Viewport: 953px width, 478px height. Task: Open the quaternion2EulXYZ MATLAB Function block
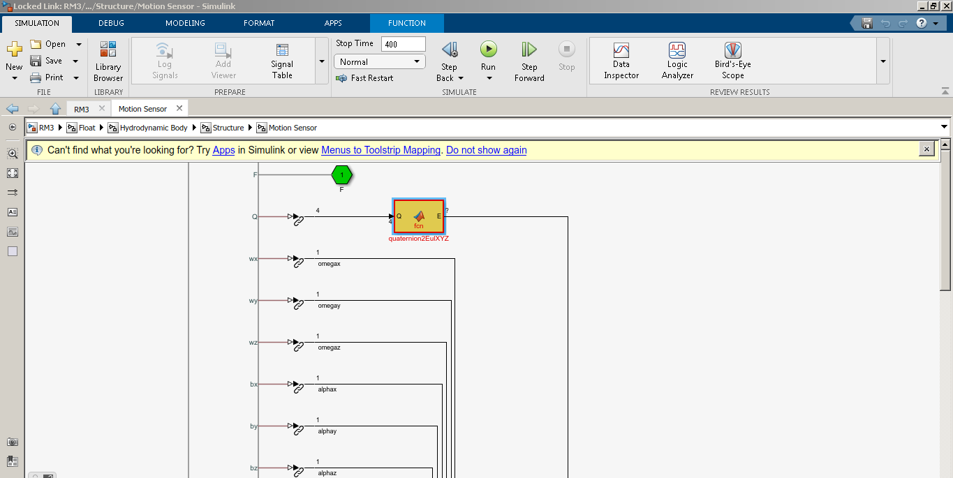418,216
